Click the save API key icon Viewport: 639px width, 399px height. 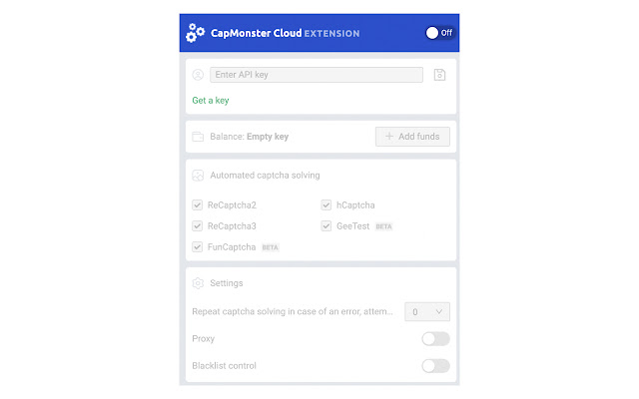439,75
